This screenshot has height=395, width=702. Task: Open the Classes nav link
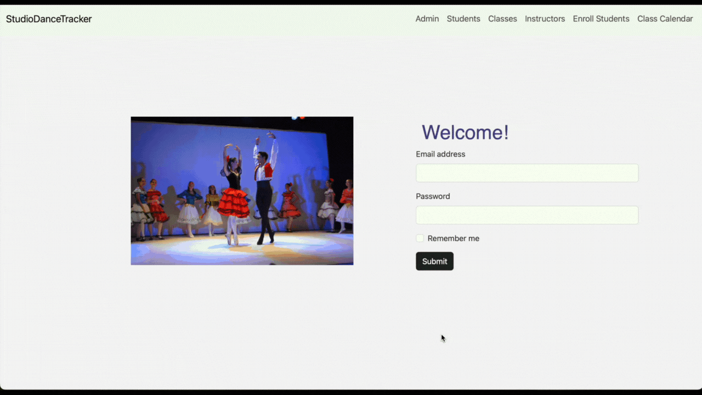pos(502,19)
